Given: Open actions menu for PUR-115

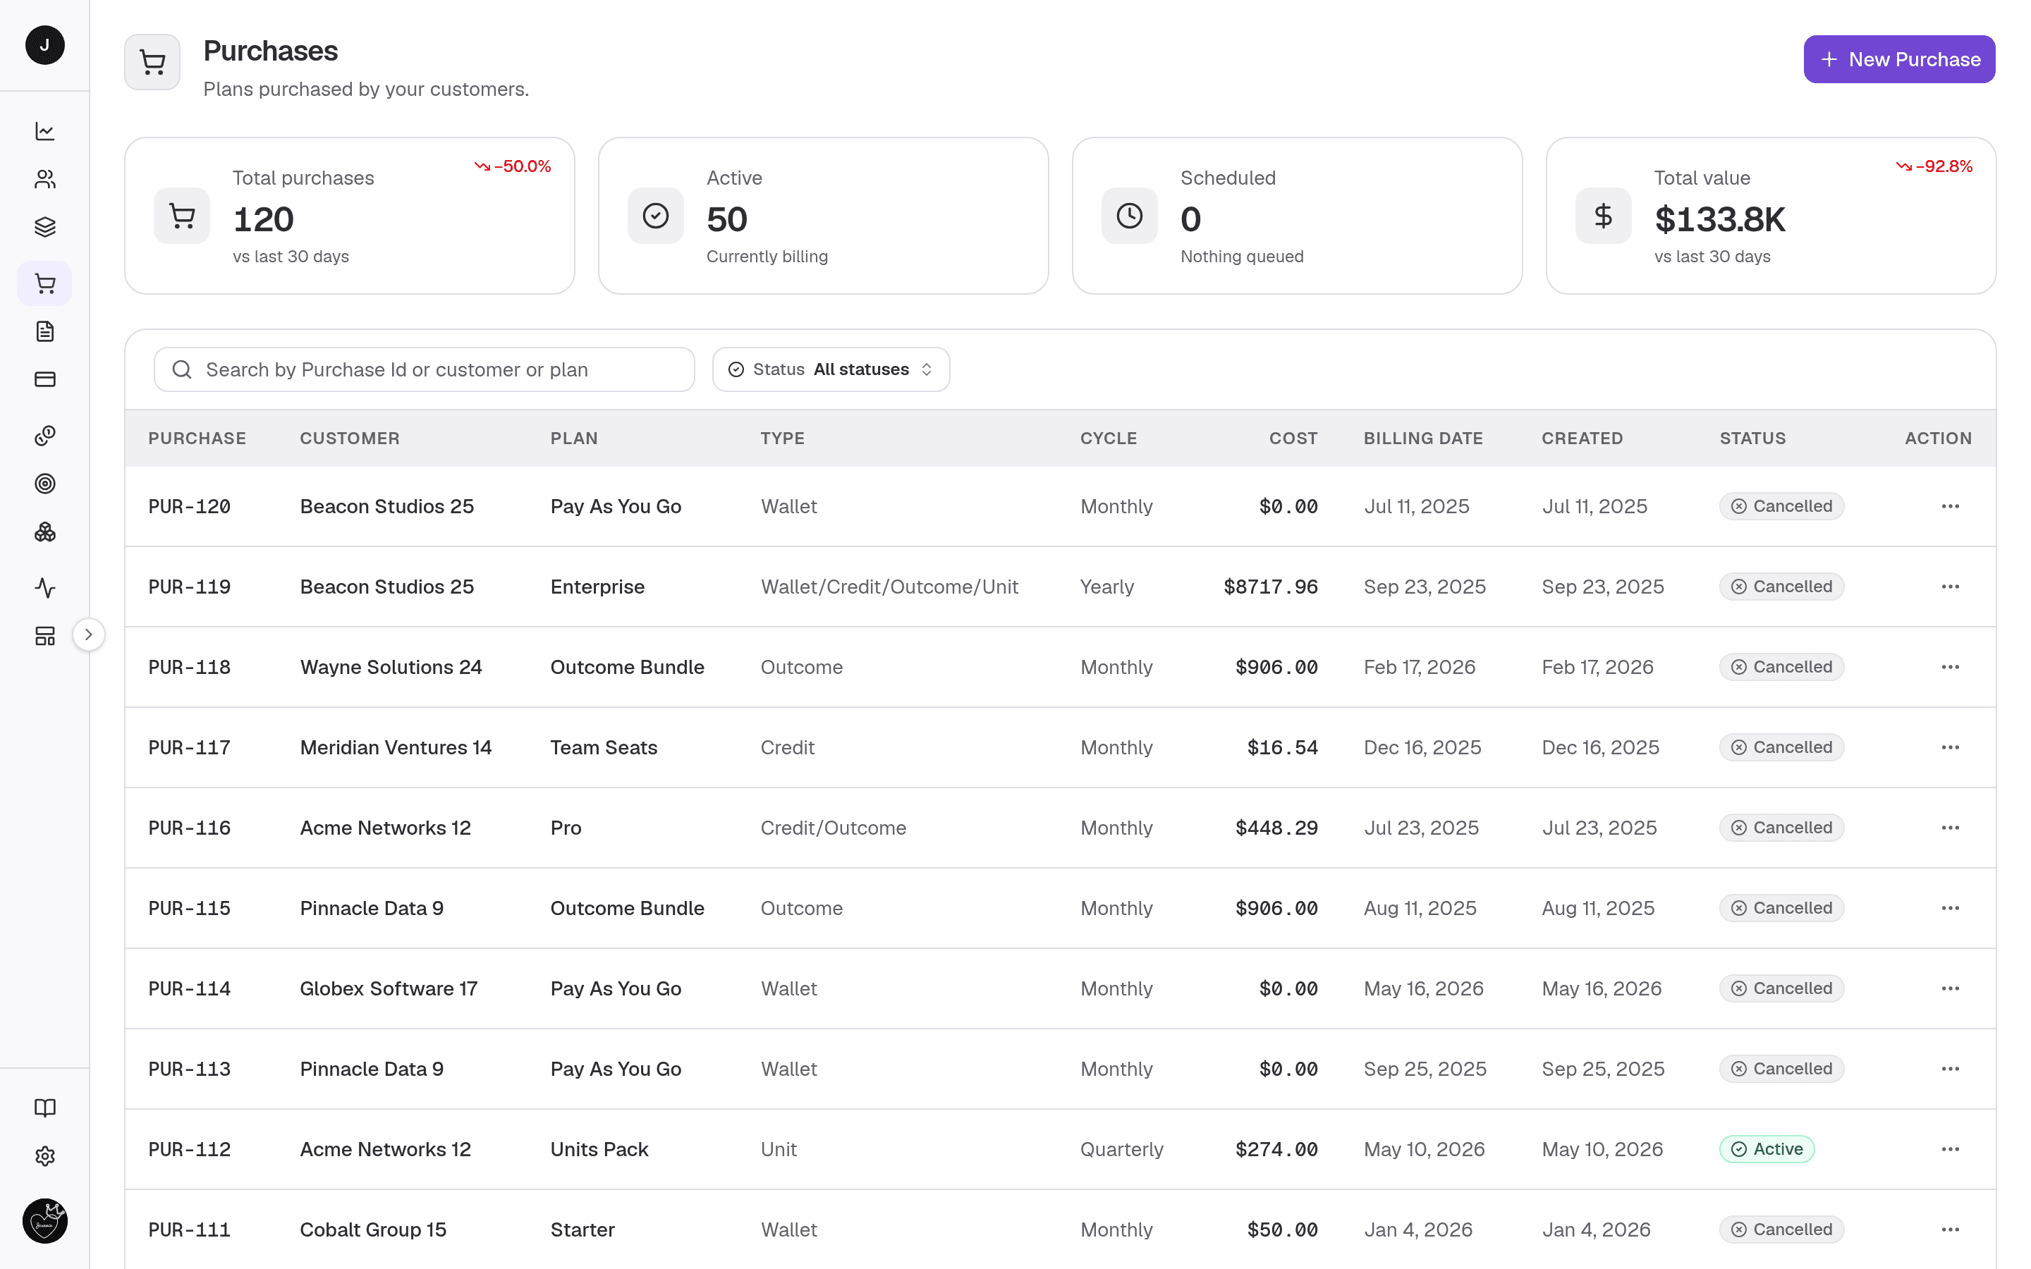Looking at the screenshot, I should point(1950,908).
